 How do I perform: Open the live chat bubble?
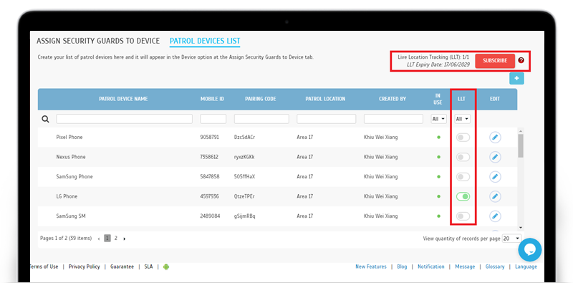[530, 250]
